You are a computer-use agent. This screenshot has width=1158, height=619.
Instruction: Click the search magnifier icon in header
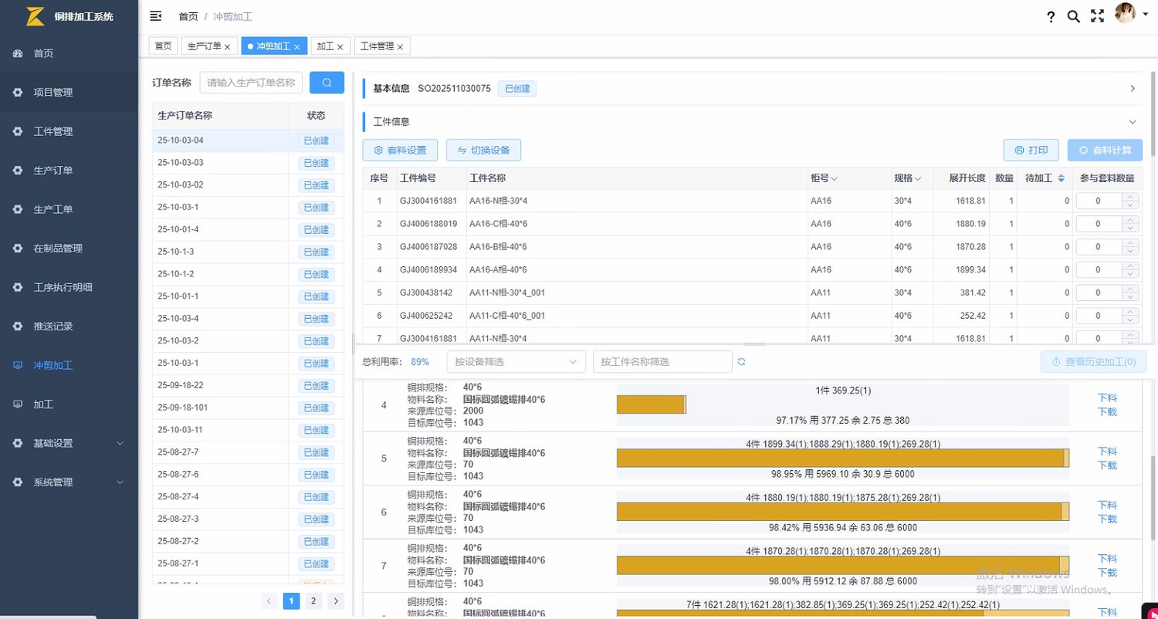1073,16
